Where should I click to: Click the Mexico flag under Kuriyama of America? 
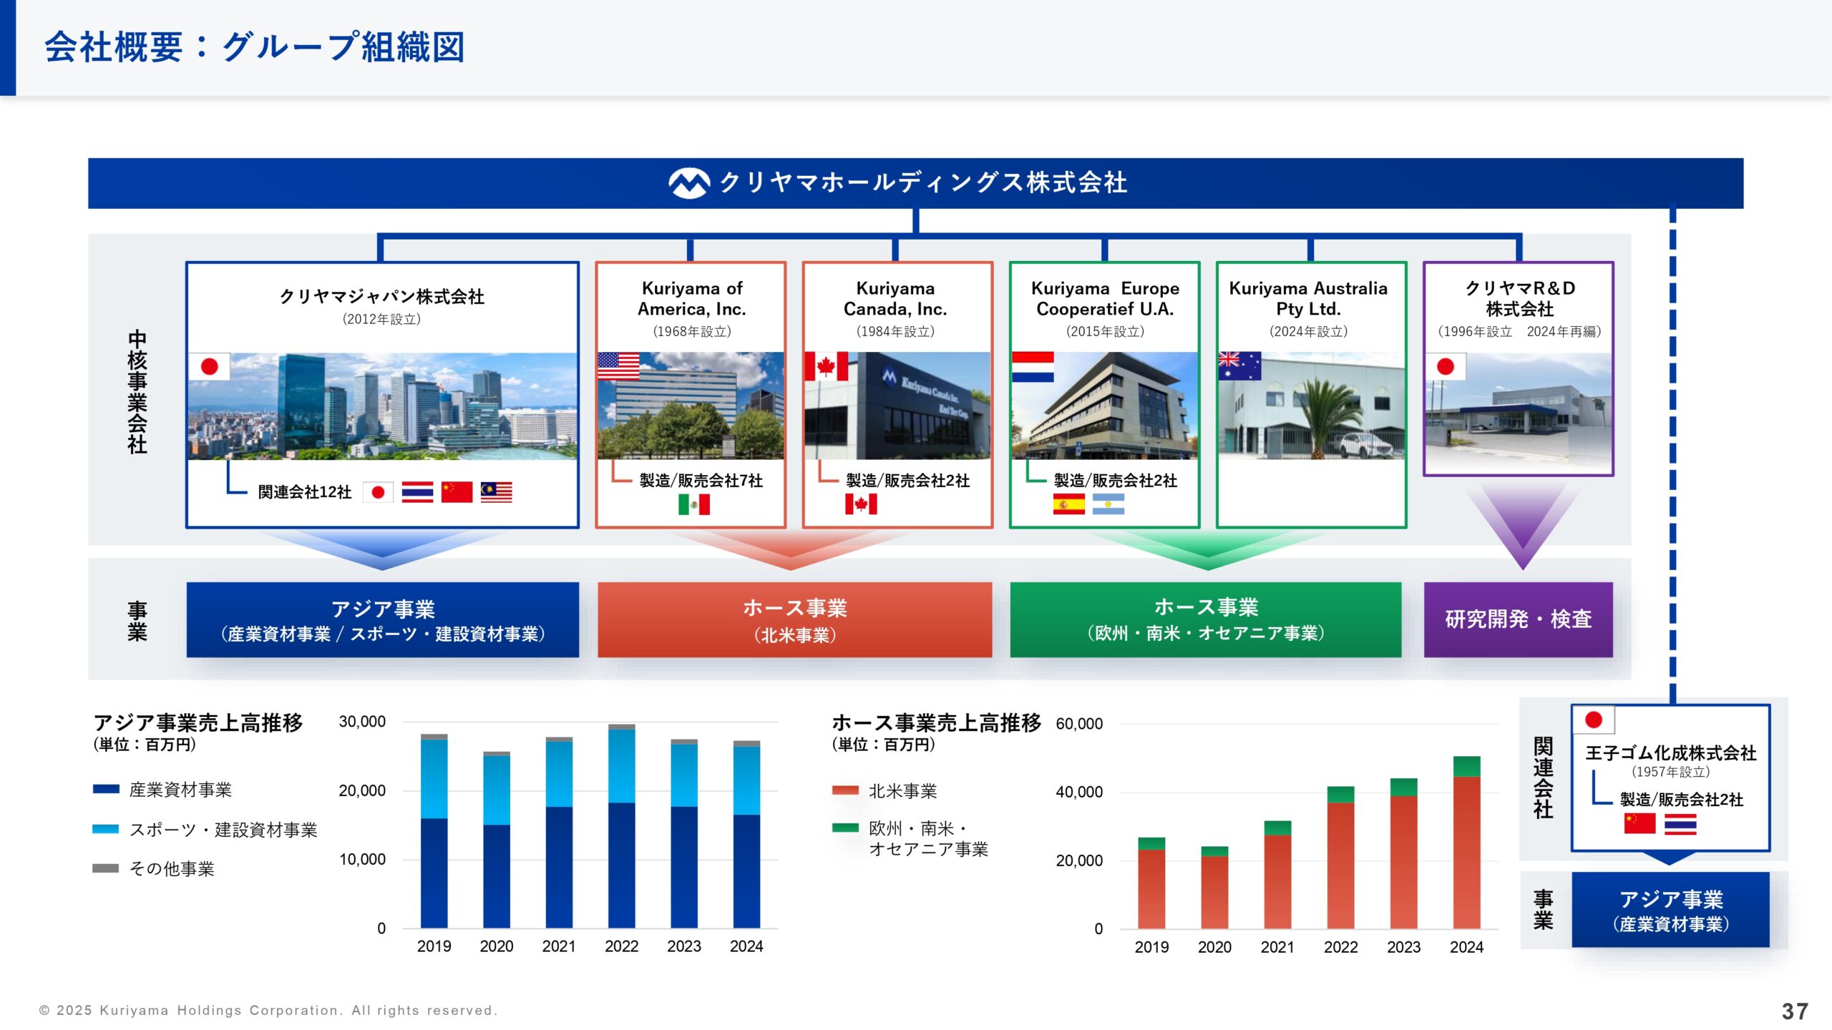(x=693, y=504)
